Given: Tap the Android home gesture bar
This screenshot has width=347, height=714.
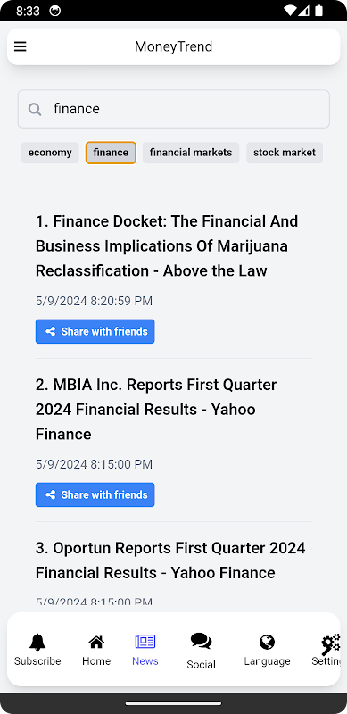Looking at the screenshot, I should point(173,703).
